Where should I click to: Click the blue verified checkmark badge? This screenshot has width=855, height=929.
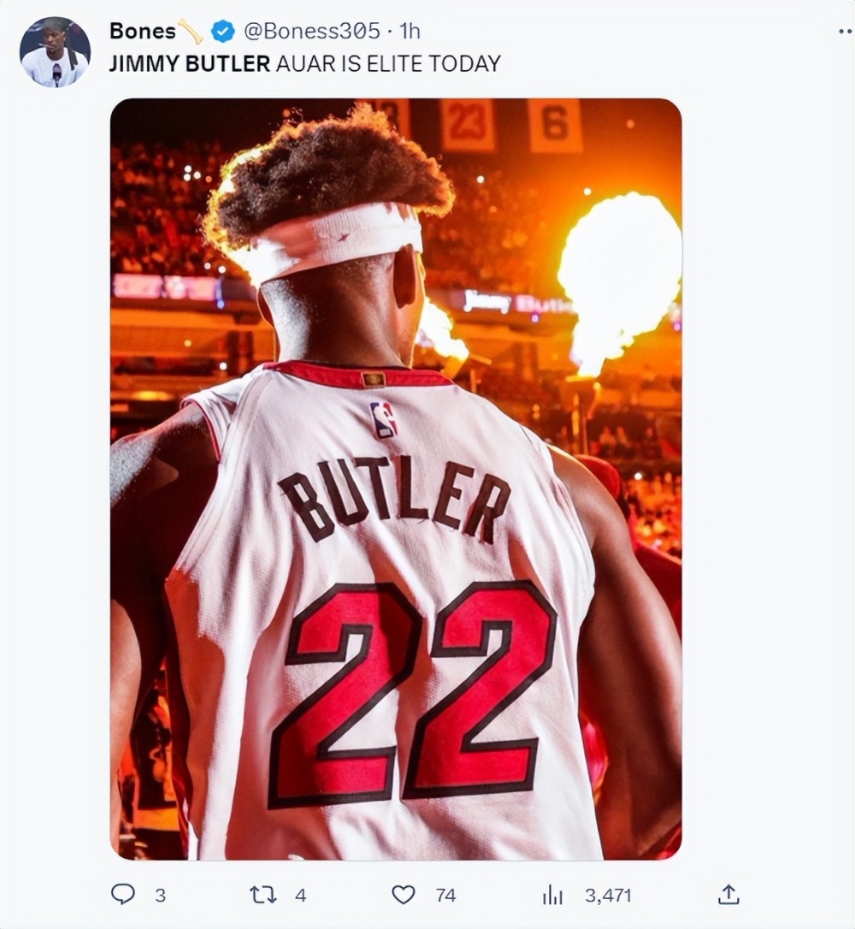tap(222, 32)
